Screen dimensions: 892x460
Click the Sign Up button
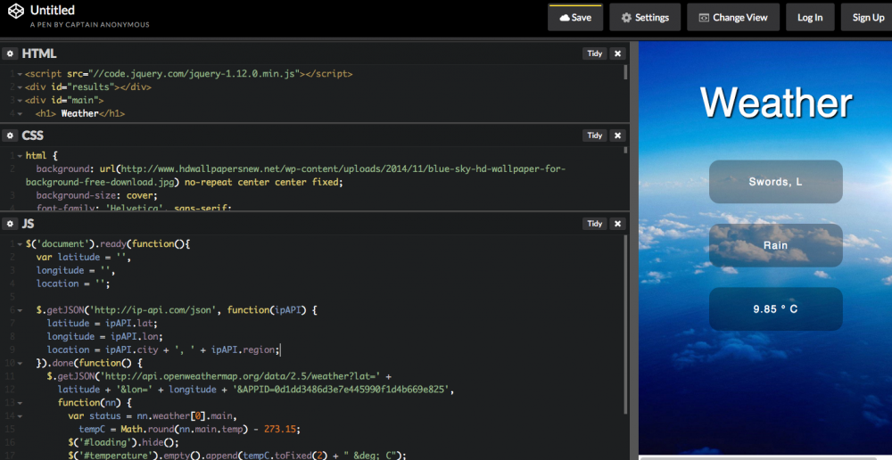tap(867, 18)
